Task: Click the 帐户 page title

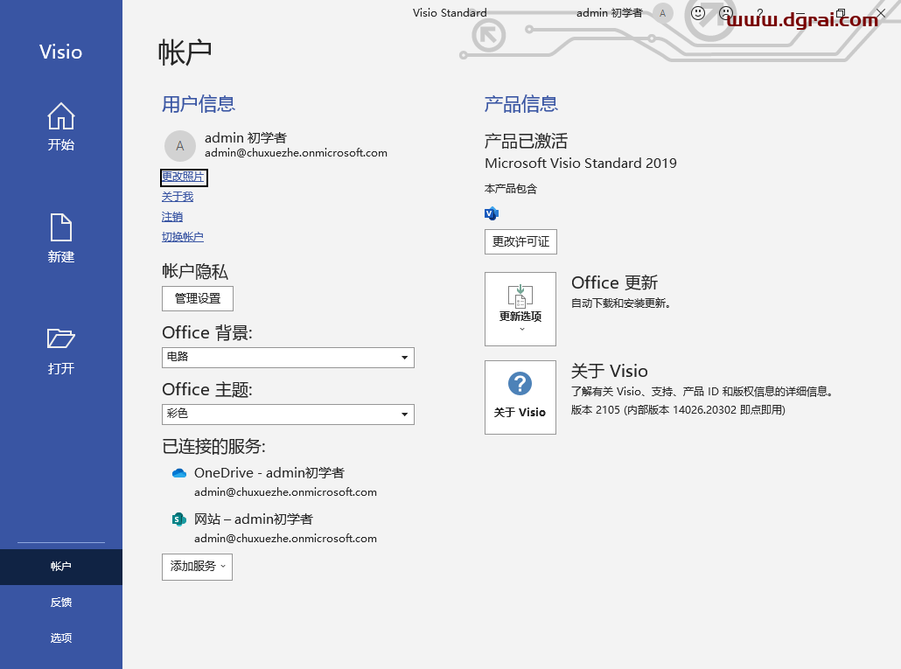Action: click(x=185, y=52)
